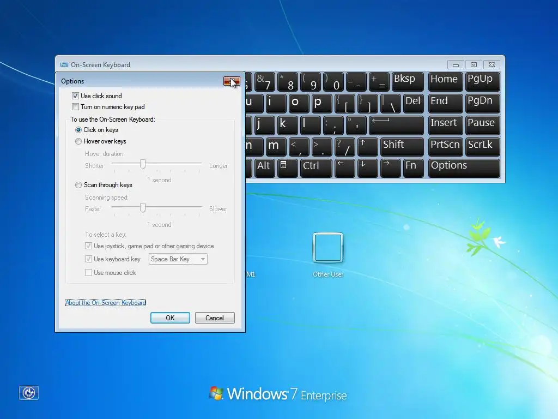558x419 pixels.
Task: Tap the ScrLk key
Action: tap(483, 146)
